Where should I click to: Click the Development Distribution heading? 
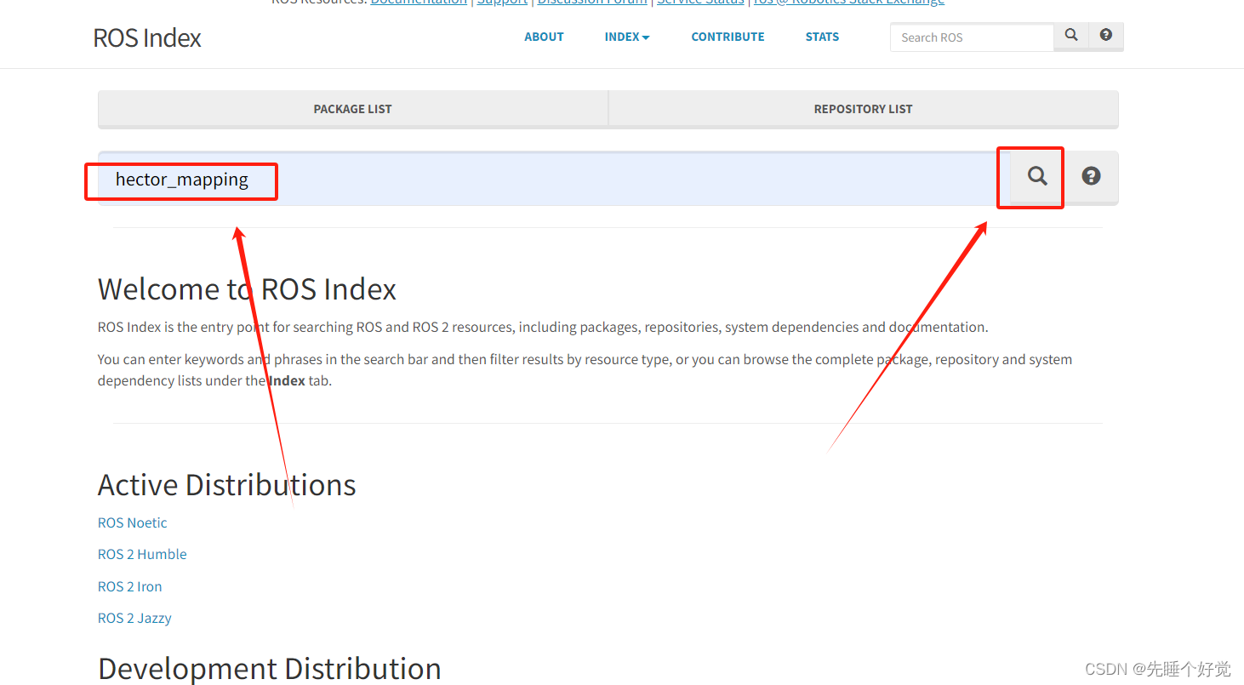click(269, 668)
